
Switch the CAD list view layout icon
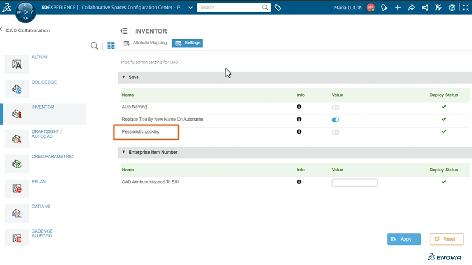(x=111, y=46)
